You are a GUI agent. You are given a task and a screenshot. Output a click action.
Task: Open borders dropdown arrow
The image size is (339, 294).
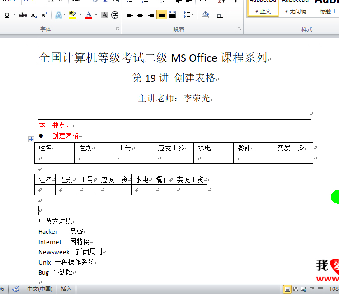[227, 14]
